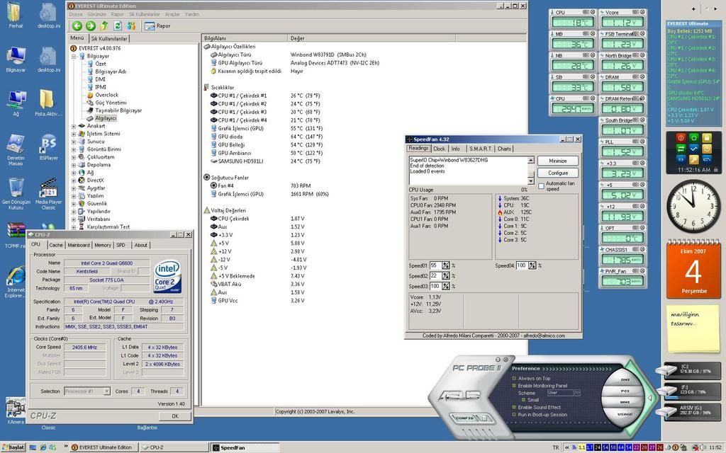Open the Ferhat folder on desktop
The width and height of the screenshot is (726, 453).
pos(16,16)
